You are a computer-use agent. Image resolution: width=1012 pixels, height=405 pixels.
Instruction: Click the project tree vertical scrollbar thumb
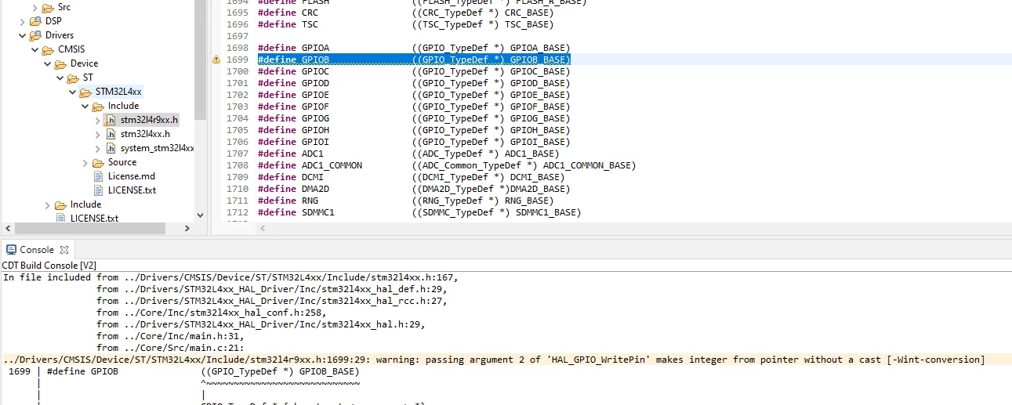click(x=200, y=60)
